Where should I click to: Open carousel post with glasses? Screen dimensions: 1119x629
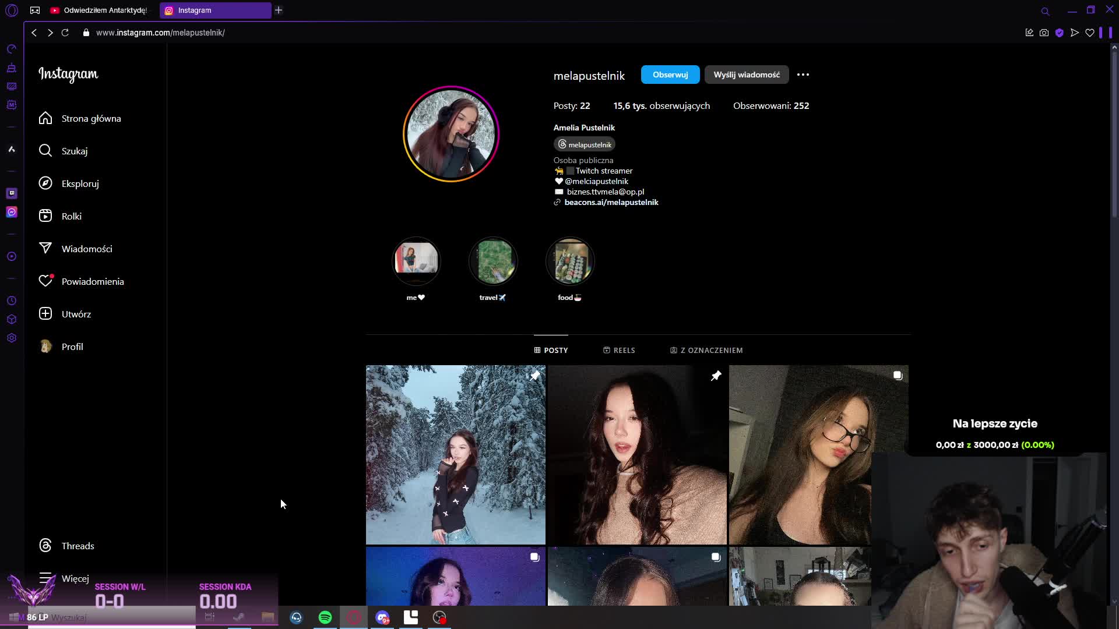point(819,455)
